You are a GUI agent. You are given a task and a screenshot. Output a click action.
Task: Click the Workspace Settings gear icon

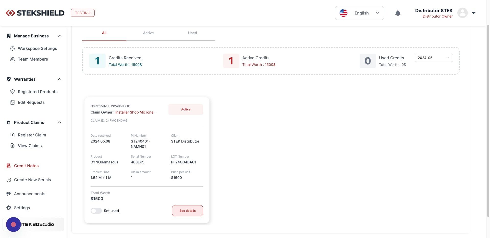pyautogui.click(x=12, y=48)
